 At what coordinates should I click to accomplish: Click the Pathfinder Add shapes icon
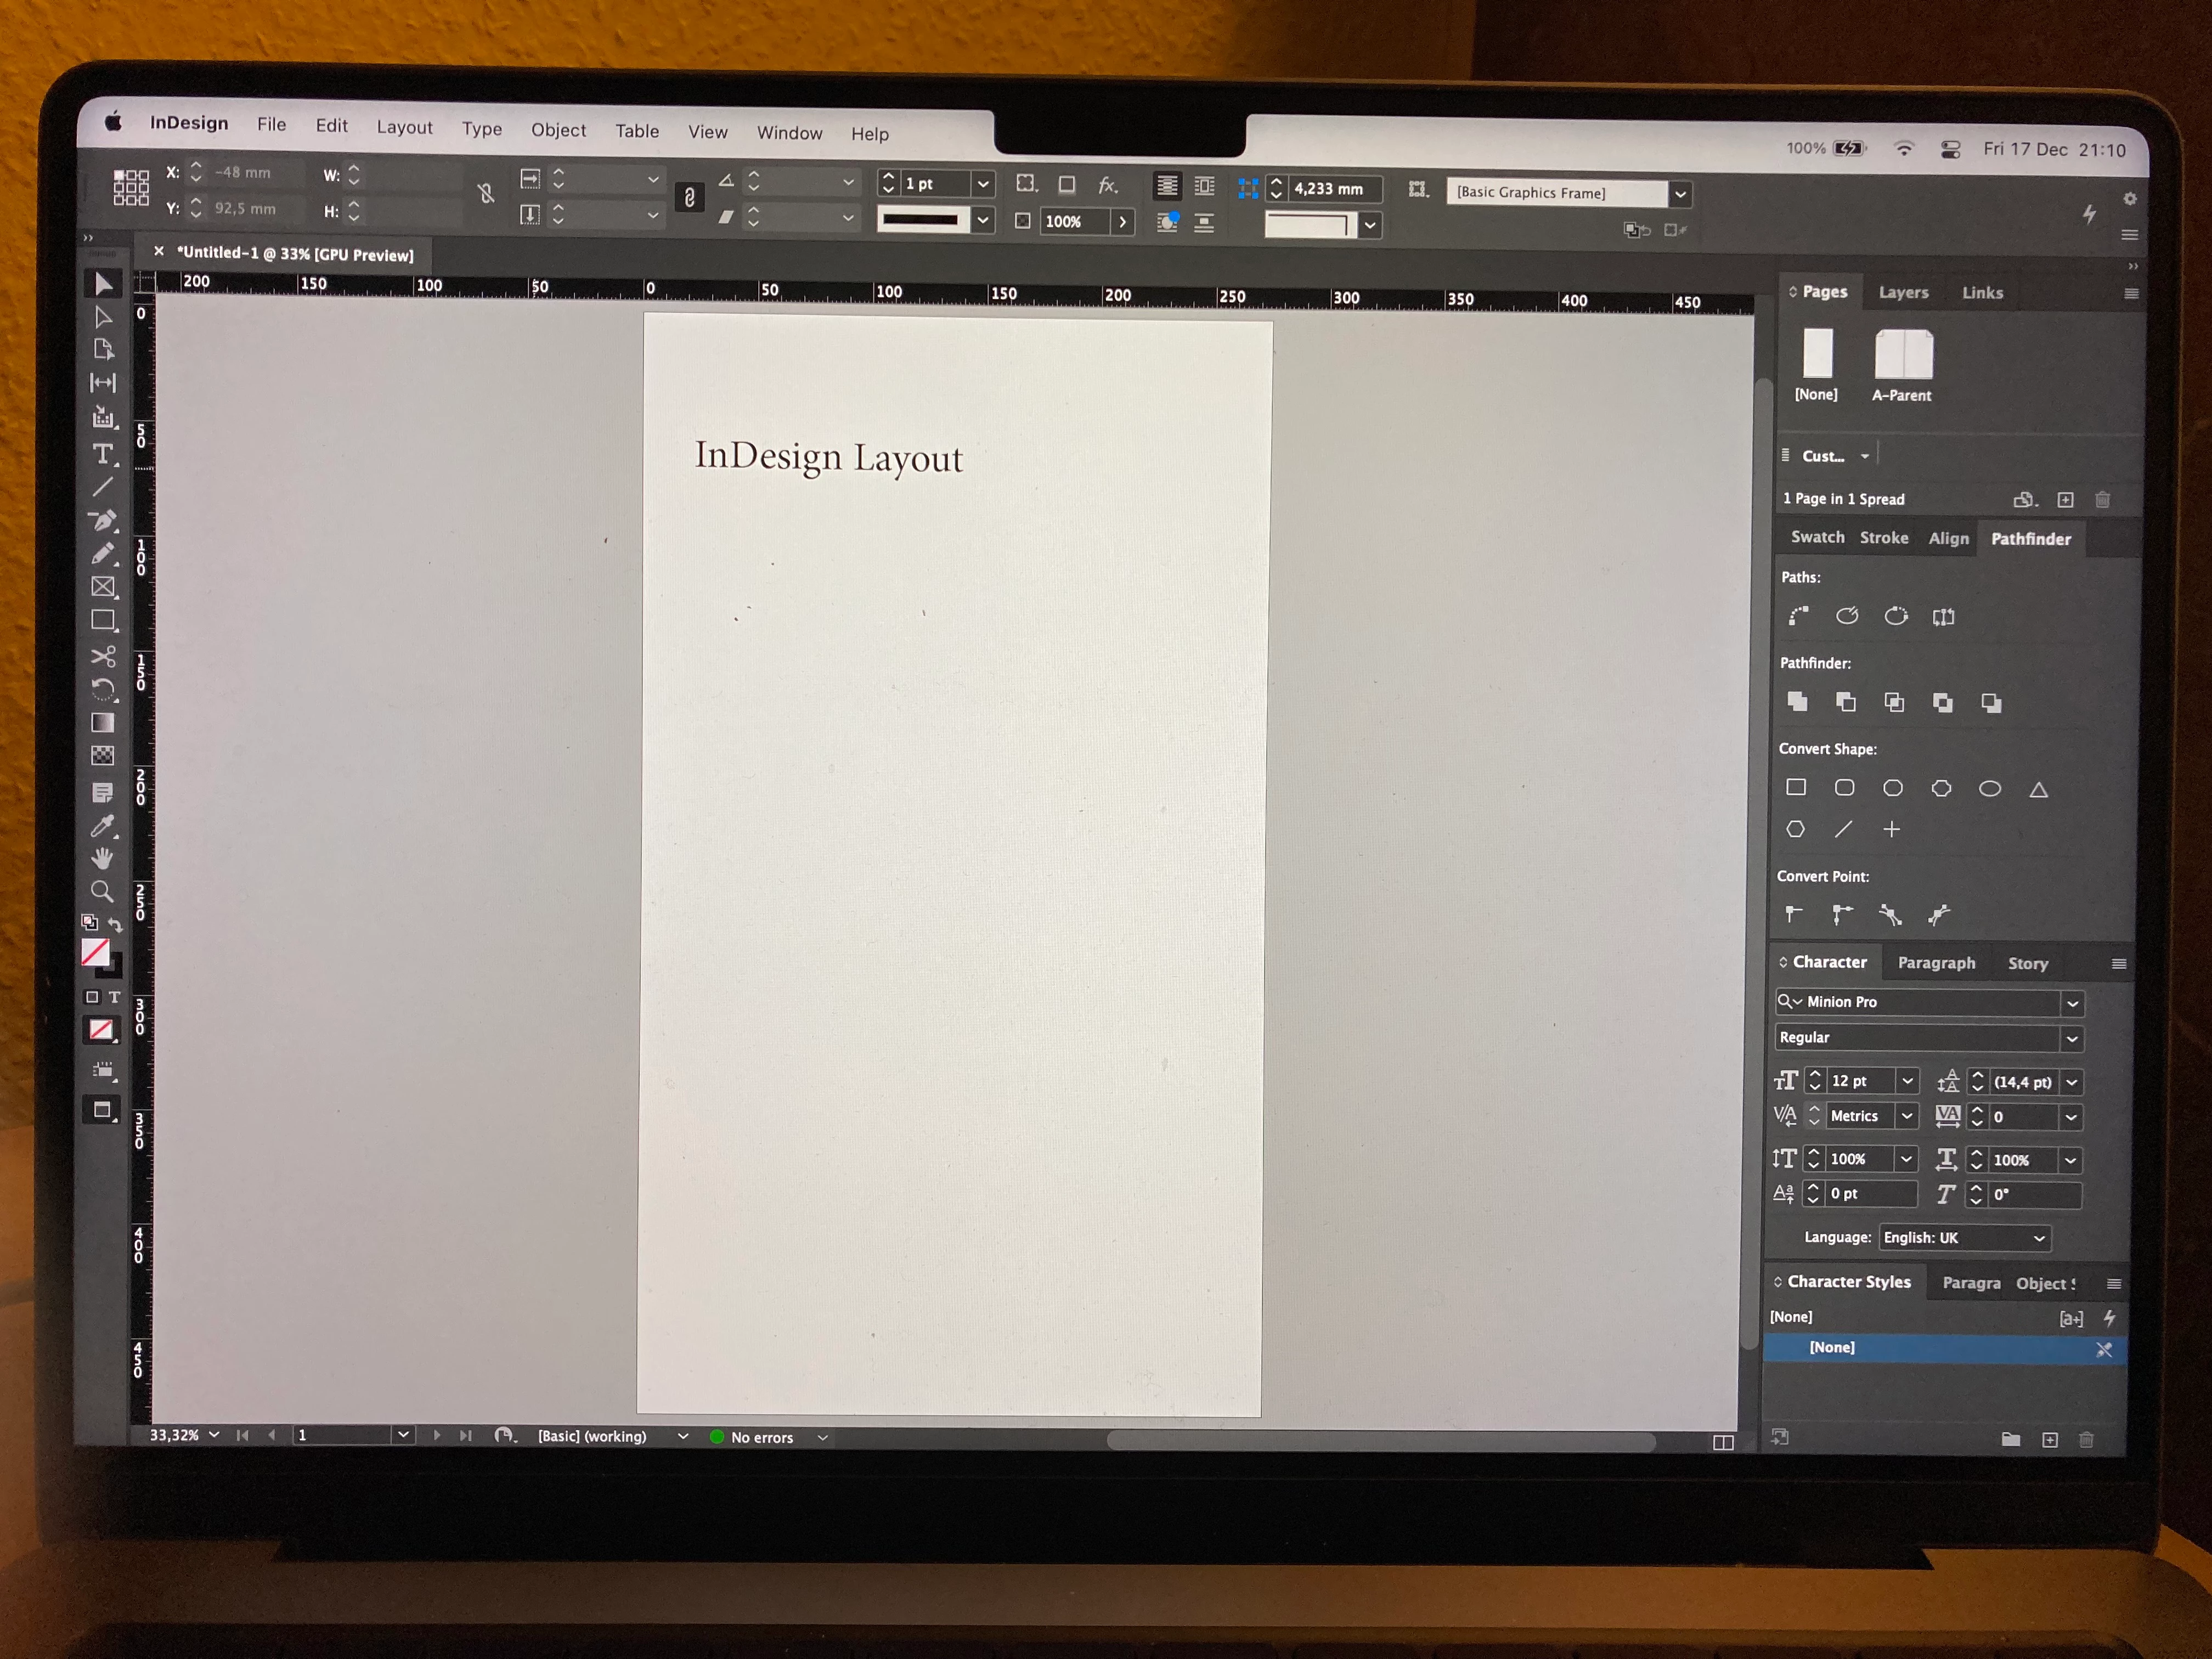pos(1797,702)
